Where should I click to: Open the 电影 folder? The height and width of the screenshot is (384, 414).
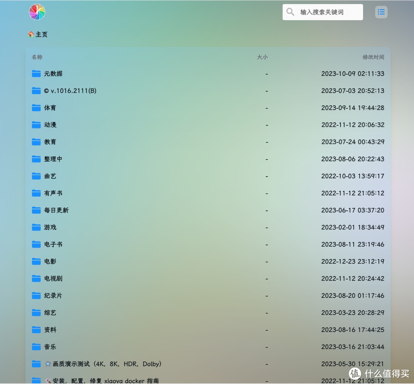point(50,261)
